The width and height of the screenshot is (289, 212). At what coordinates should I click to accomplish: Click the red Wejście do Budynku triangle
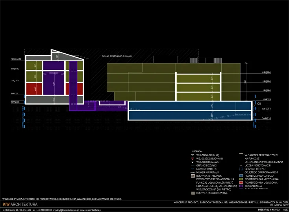pyautogui.click(x=193, y=159)
